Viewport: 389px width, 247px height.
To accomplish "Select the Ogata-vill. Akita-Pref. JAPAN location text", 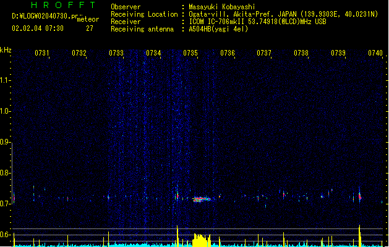I will (283, 14).
